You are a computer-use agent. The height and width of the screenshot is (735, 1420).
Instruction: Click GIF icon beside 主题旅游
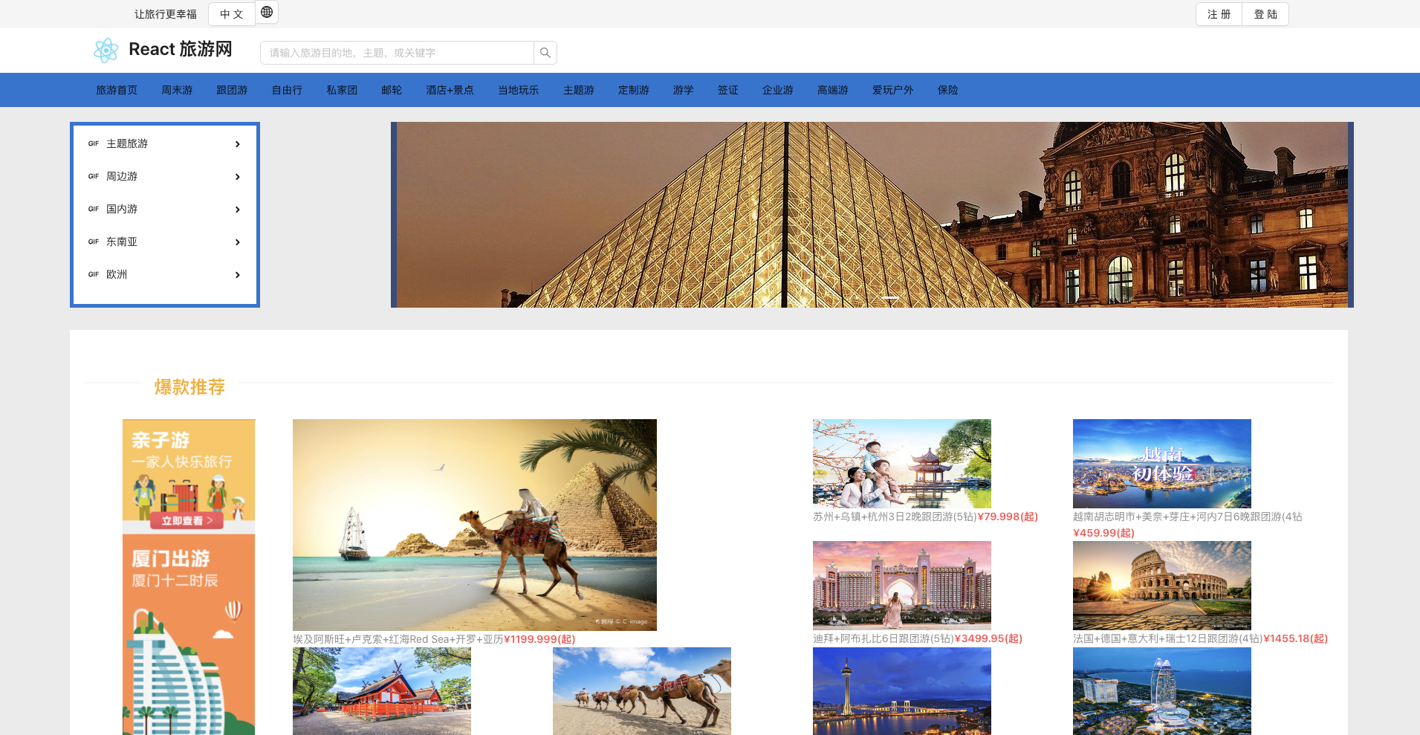(94, 143)
